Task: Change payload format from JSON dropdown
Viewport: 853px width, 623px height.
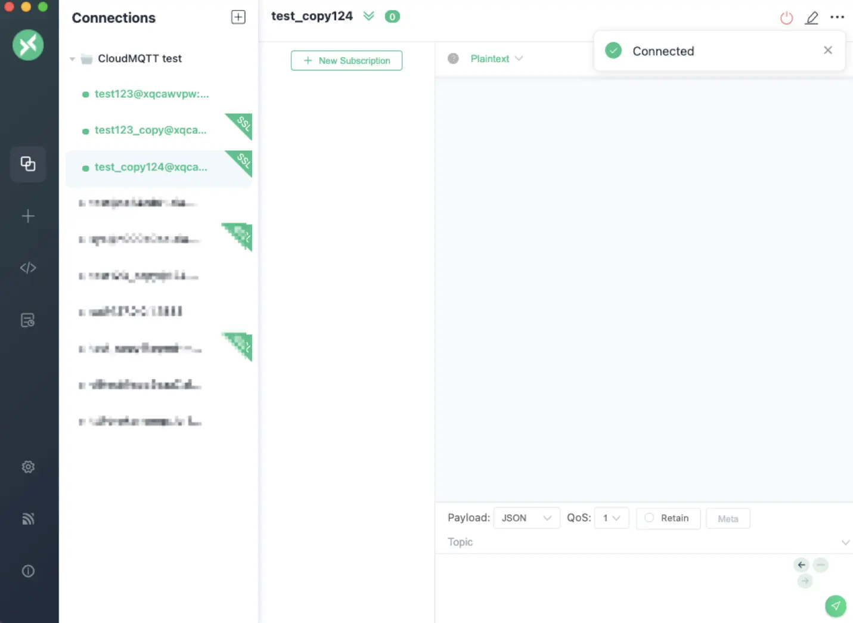Action: click(x=526, y=518)
